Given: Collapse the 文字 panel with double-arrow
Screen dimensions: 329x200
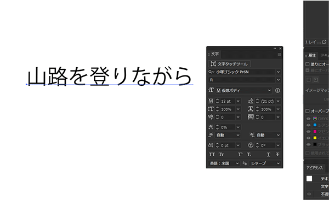Looking at the screenshot, I should (x=275, y=49).
